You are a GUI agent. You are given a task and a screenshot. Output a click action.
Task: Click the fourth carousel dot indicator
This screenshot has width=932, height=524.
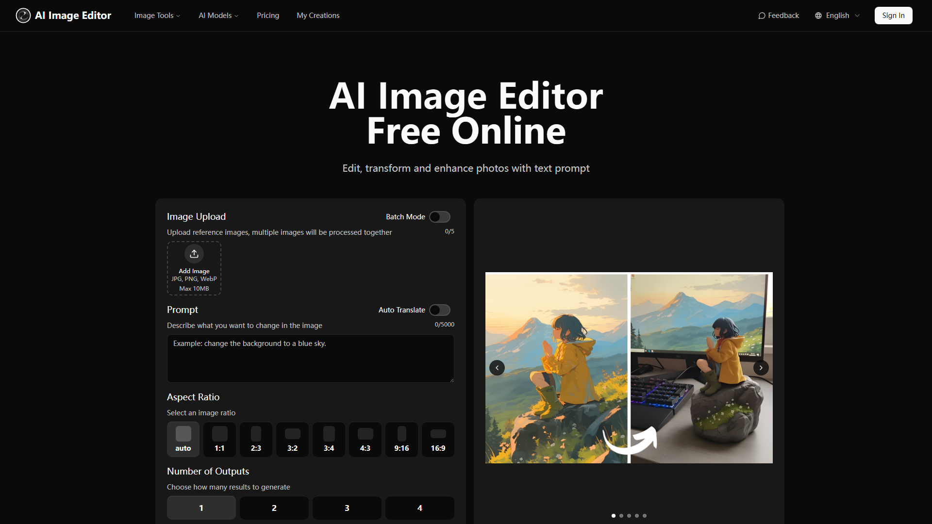pos(637,516)
